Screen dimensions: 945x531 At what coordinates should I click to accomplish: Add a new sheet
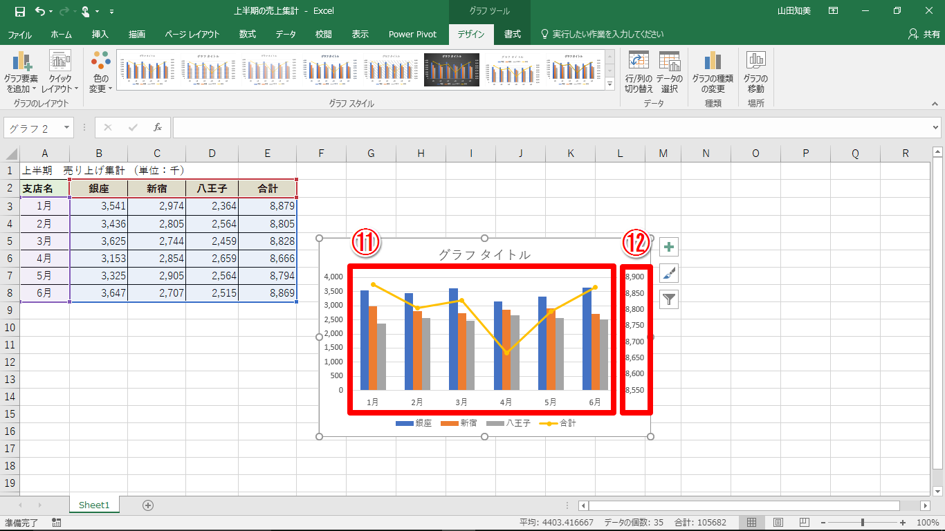coord(147,505)
